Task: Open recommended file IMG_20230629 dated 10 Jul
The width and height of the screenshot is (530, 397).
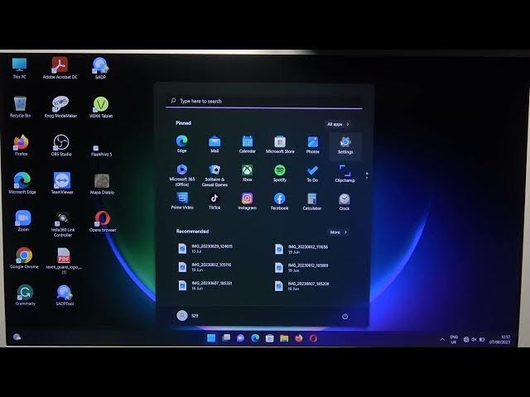Action: pyautogui.click(x=205, y=249)
